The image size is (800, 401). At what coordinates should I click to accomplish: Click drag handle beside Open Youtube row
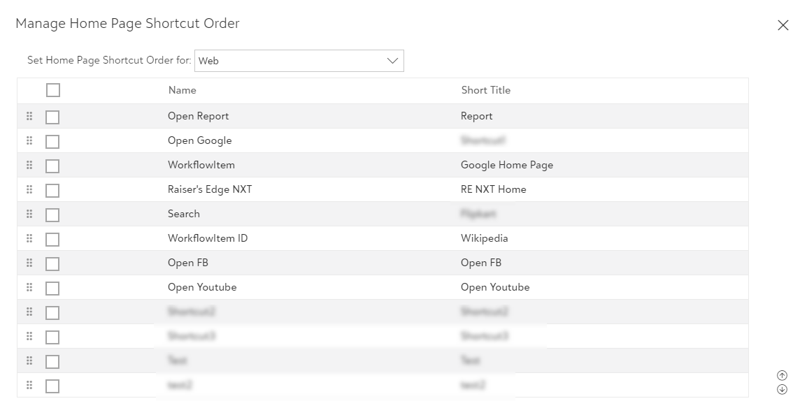tap(29, 287)
